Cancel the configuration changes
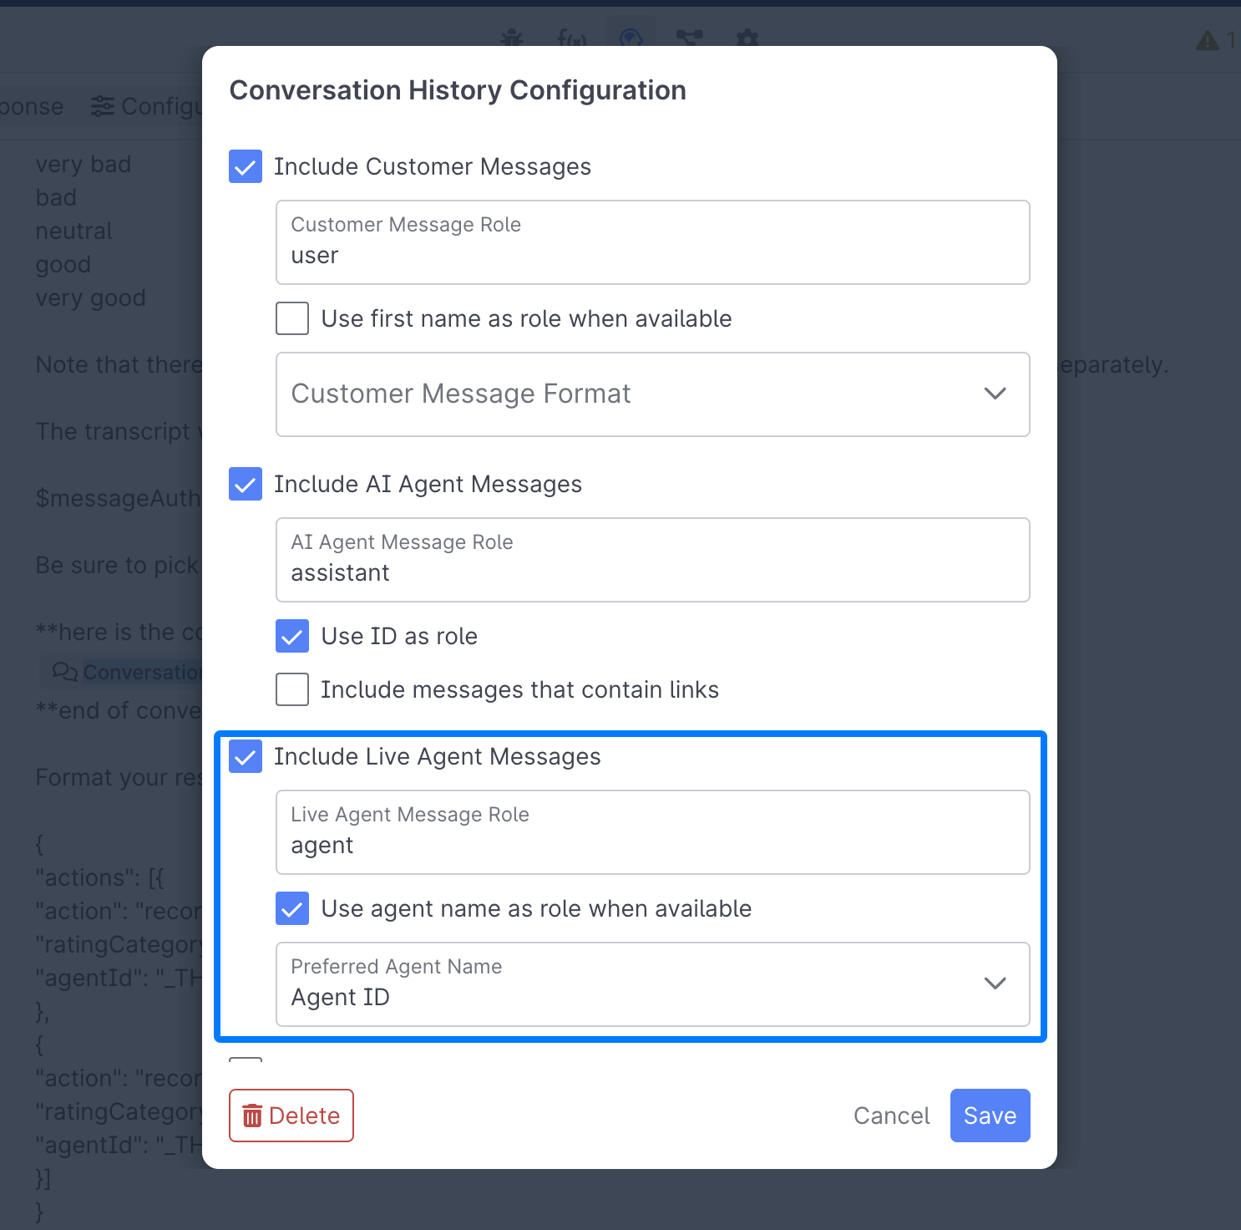The image size is (1241, 1230). point(890,1116)
